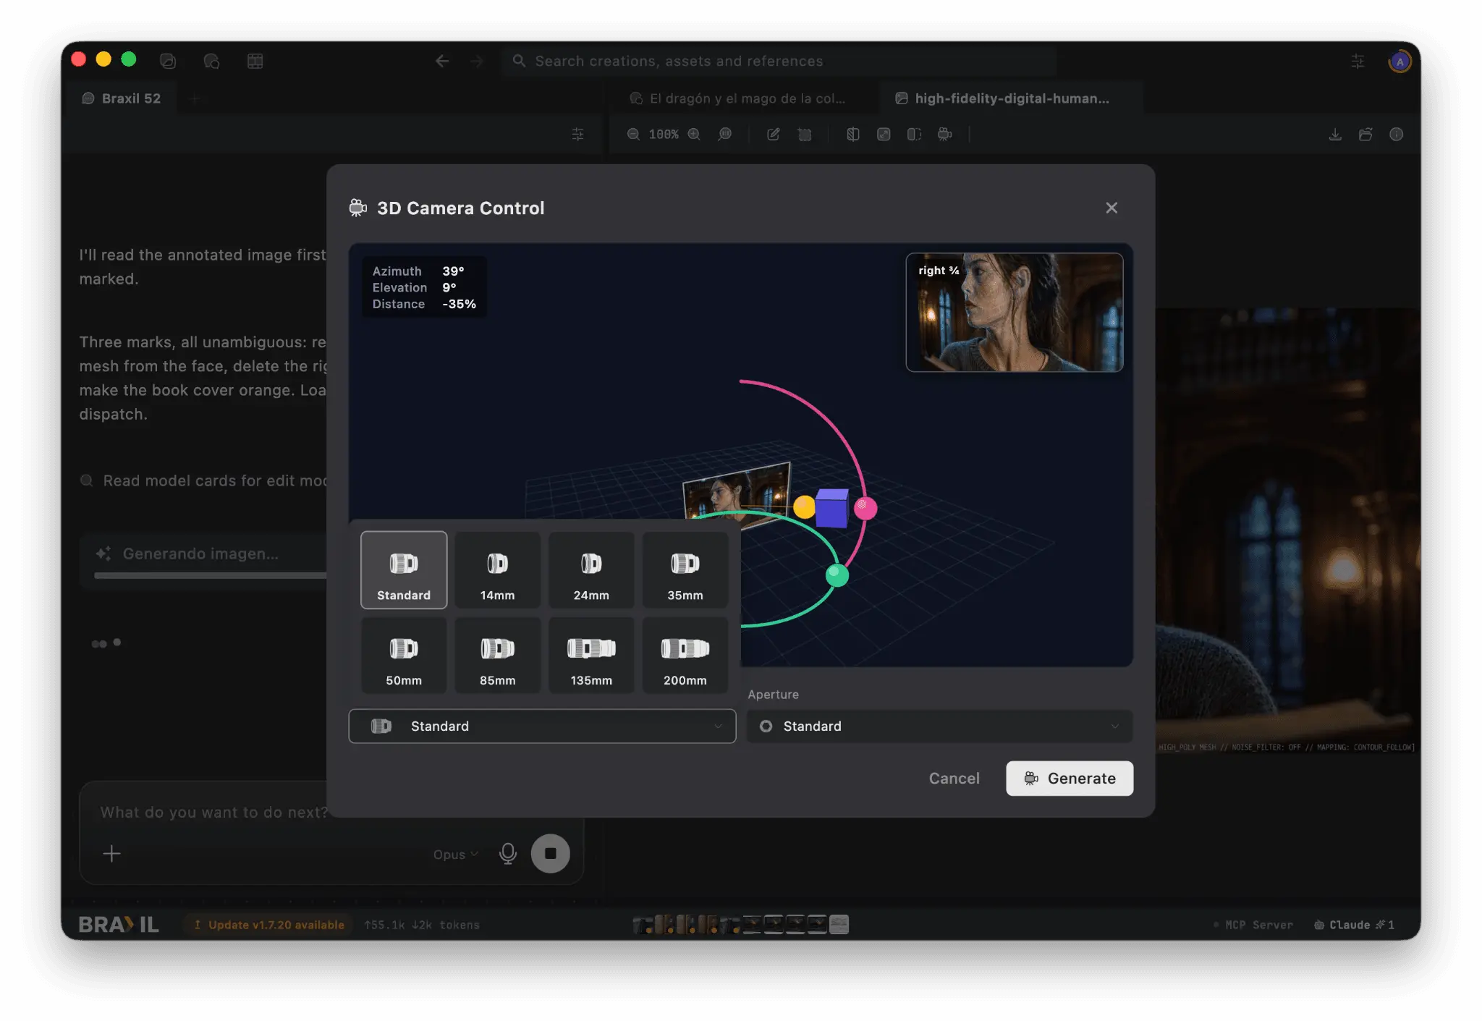Collapse the lens Standard dropdown
This screenshot has width=1482, height=1021.
[542, 726]
